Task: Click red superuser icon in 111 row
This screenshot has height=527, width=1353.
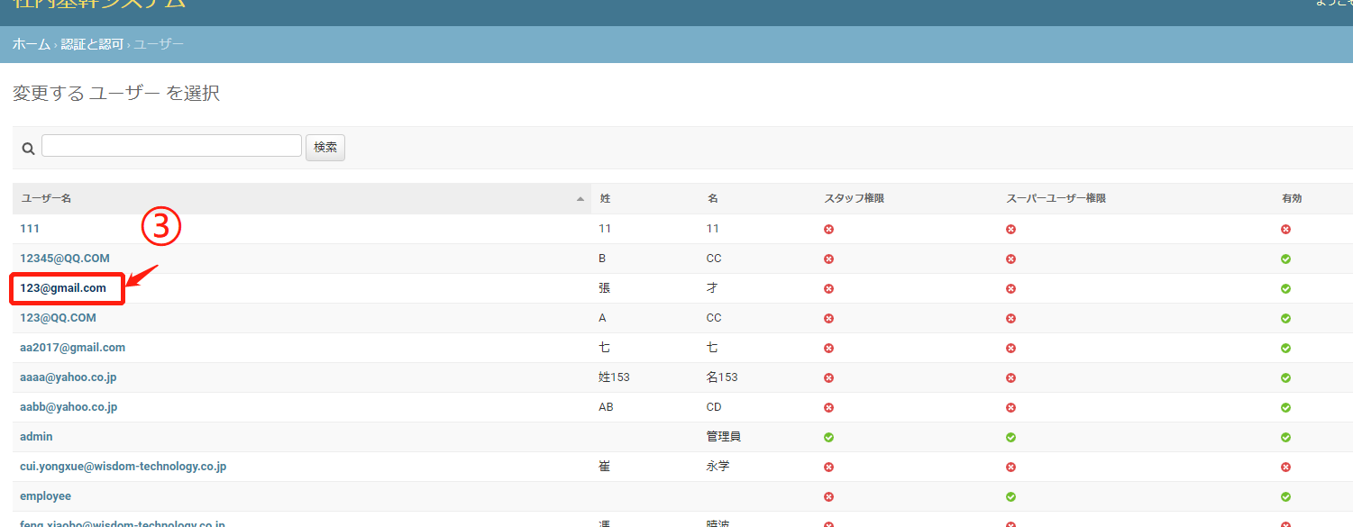Action: tap(1010, 229)
